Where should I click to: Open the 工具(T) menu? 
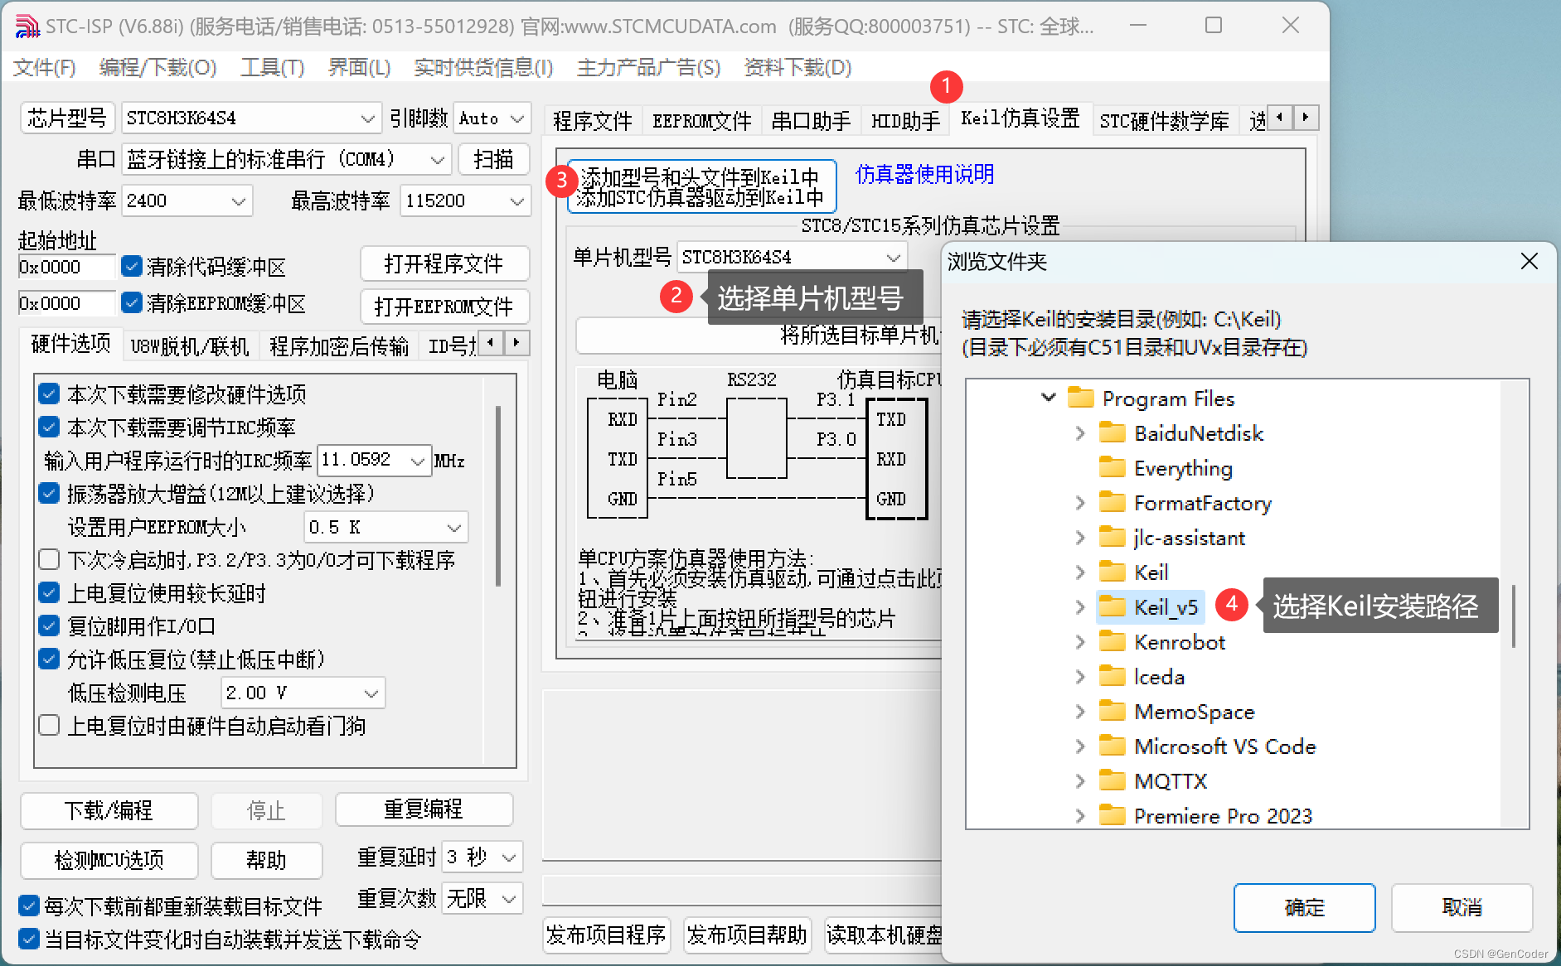[272, 67]
